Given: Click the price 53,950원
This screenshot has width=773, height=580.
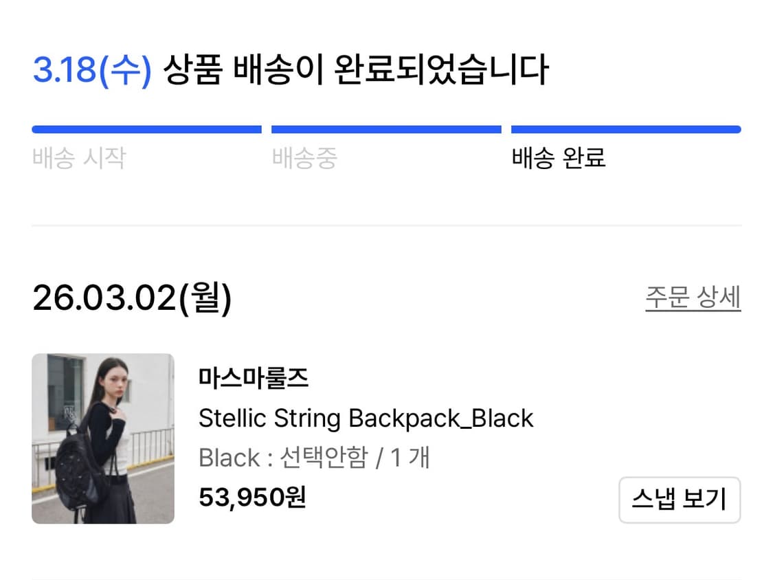Looking at the screenshot, I should (x=251, y=499).
